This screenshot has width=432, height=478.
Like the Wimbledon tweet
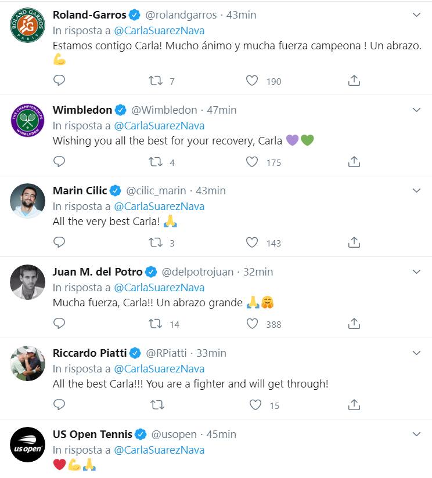pyautogui.click(x=252, y=162)
